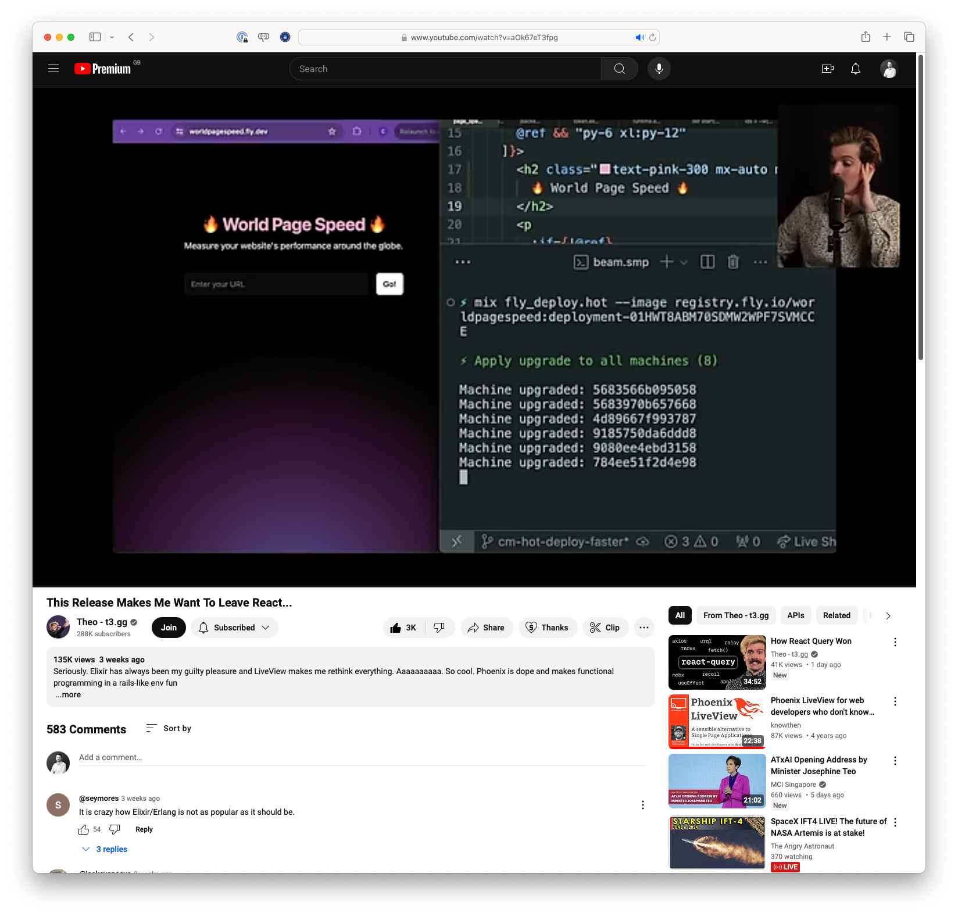Image resolution: width=958 pixels, height=916 pixels.
Task: Open the Create video icon
Action: coord(828,69)
